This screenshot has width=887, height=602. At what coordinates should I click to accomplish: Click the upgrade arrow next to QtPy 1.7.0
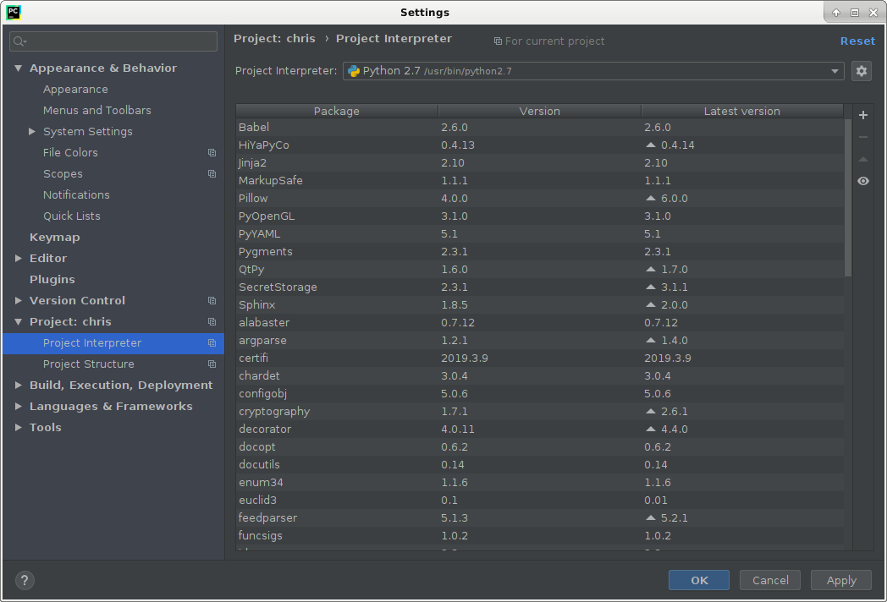651,270
